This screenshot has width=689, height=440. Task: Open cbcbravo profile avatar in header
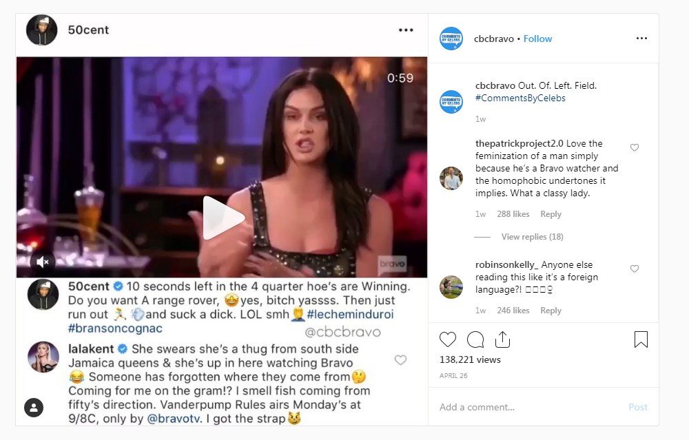[x=451, y=39]
